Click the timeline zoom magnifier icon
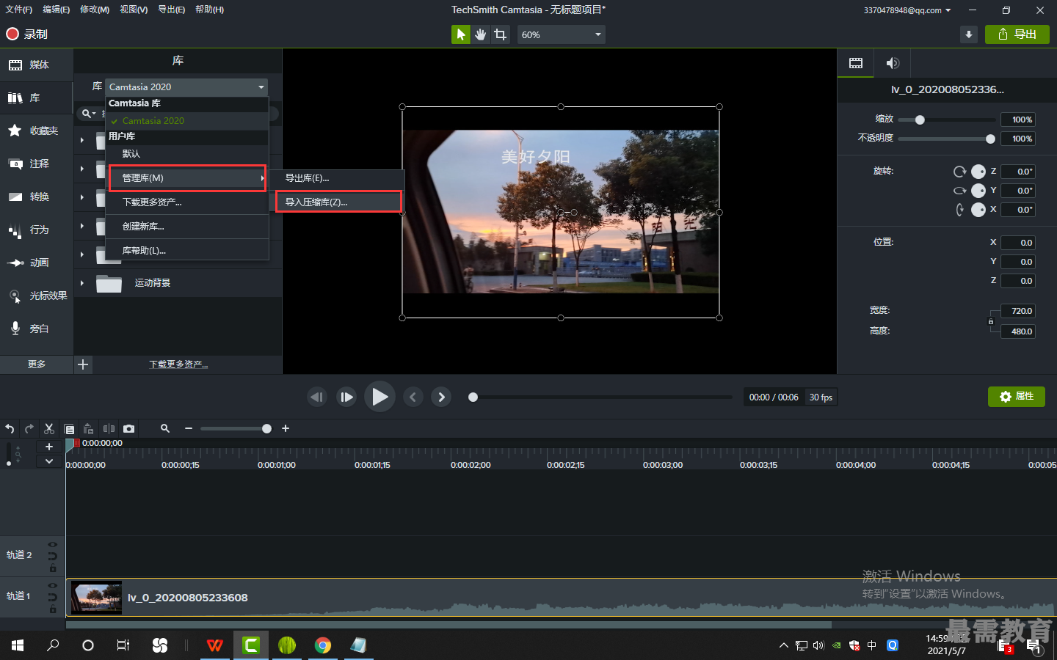1057x660 pixels. click(x=165, y=428)
